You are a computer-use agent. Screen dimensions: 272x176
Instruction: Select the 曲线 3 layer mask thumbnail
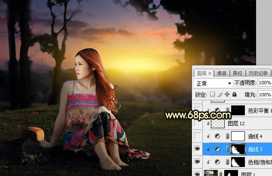click(x=238, y=149)
